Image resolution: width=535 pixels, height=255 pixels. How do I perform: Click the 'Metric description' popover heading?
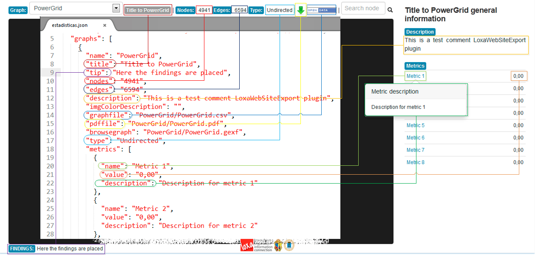click(395, 91)
